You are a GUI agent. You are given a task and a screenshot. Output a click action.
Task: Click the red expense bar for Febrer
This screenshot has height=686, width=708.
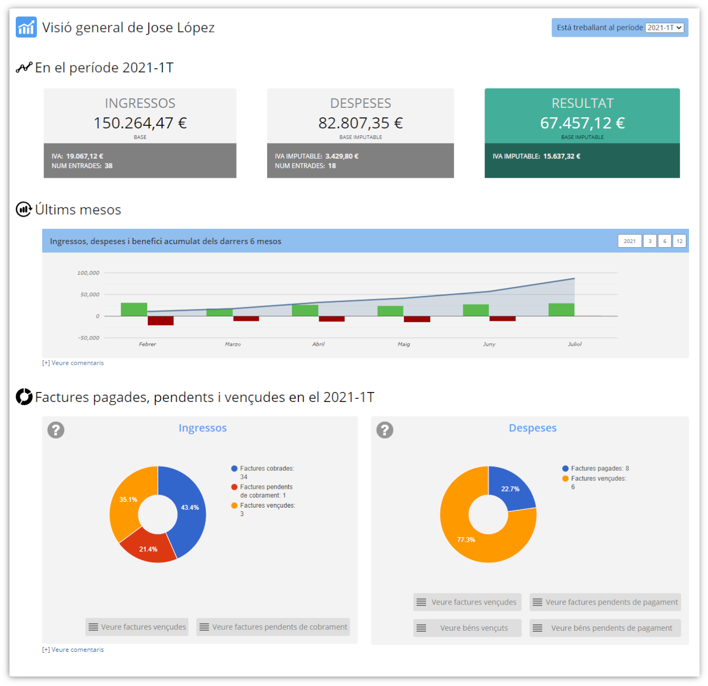pos(161,320)
